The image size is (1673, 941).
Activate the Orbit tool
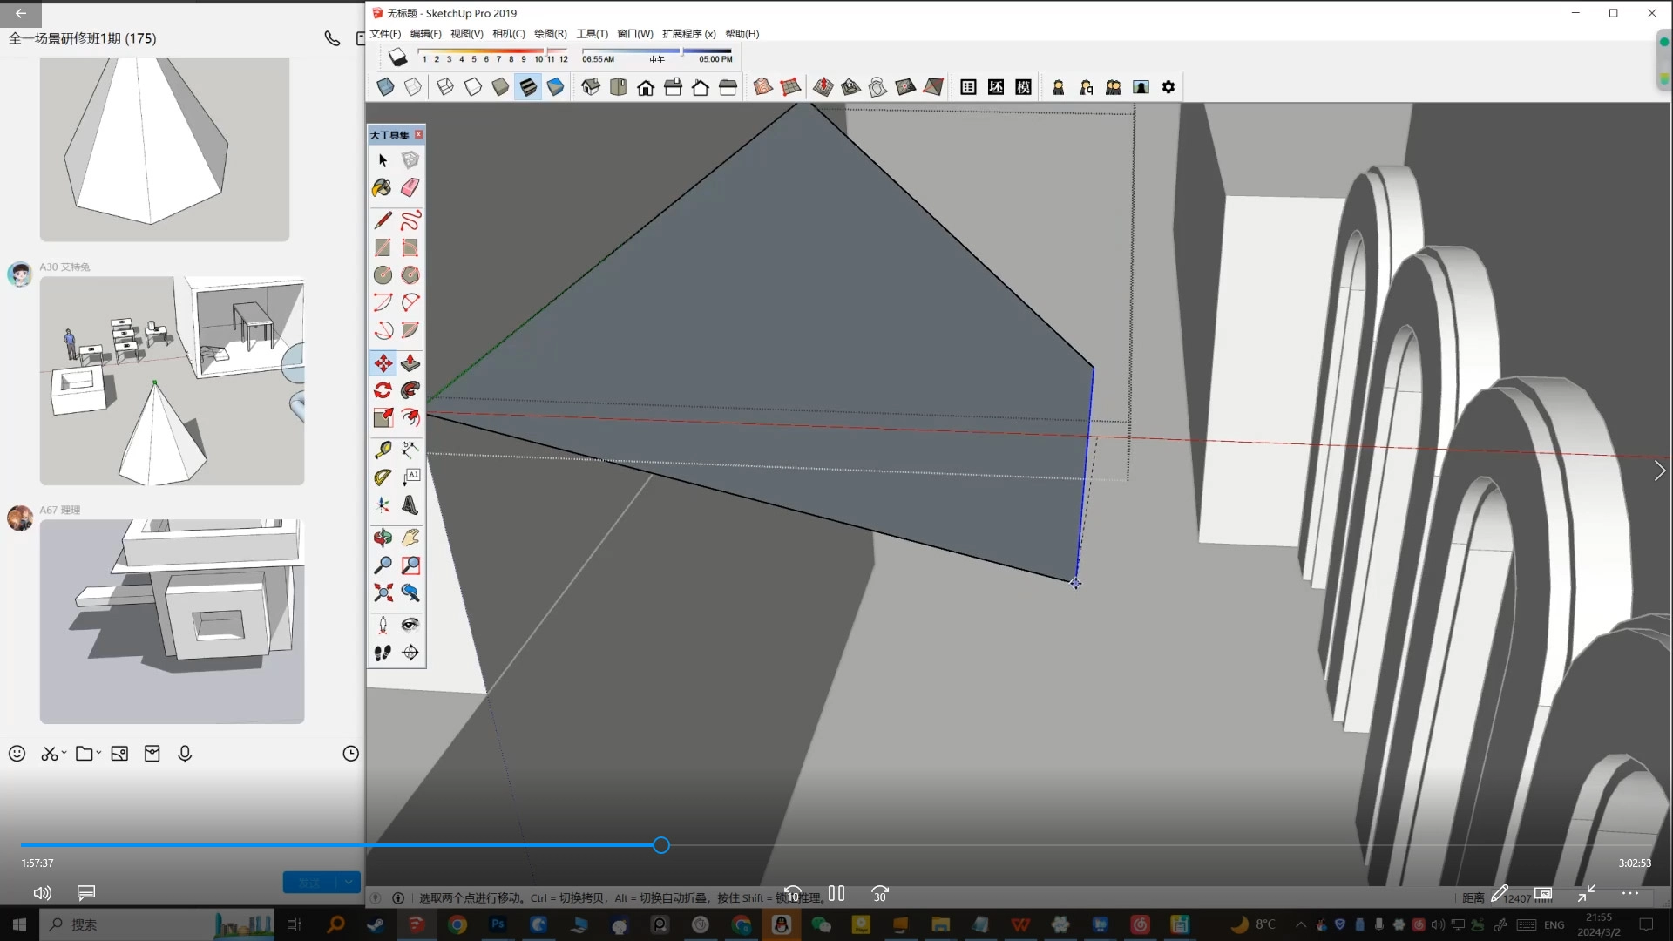click(383, 538)
